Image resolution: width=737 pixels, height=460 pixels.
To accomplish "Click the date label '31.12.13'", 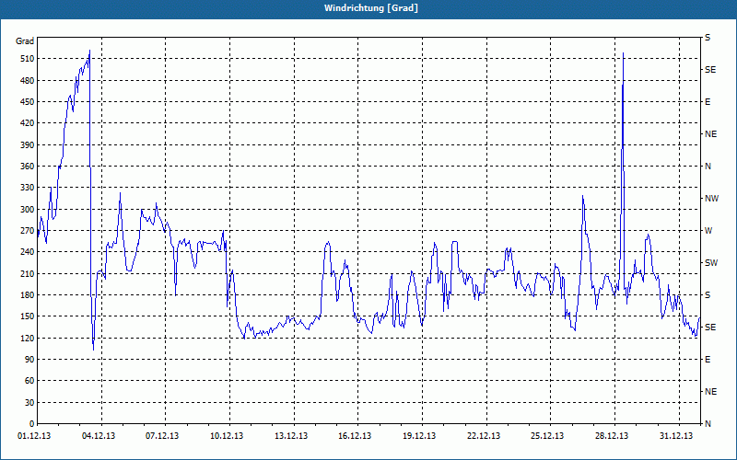I will 676,436.
